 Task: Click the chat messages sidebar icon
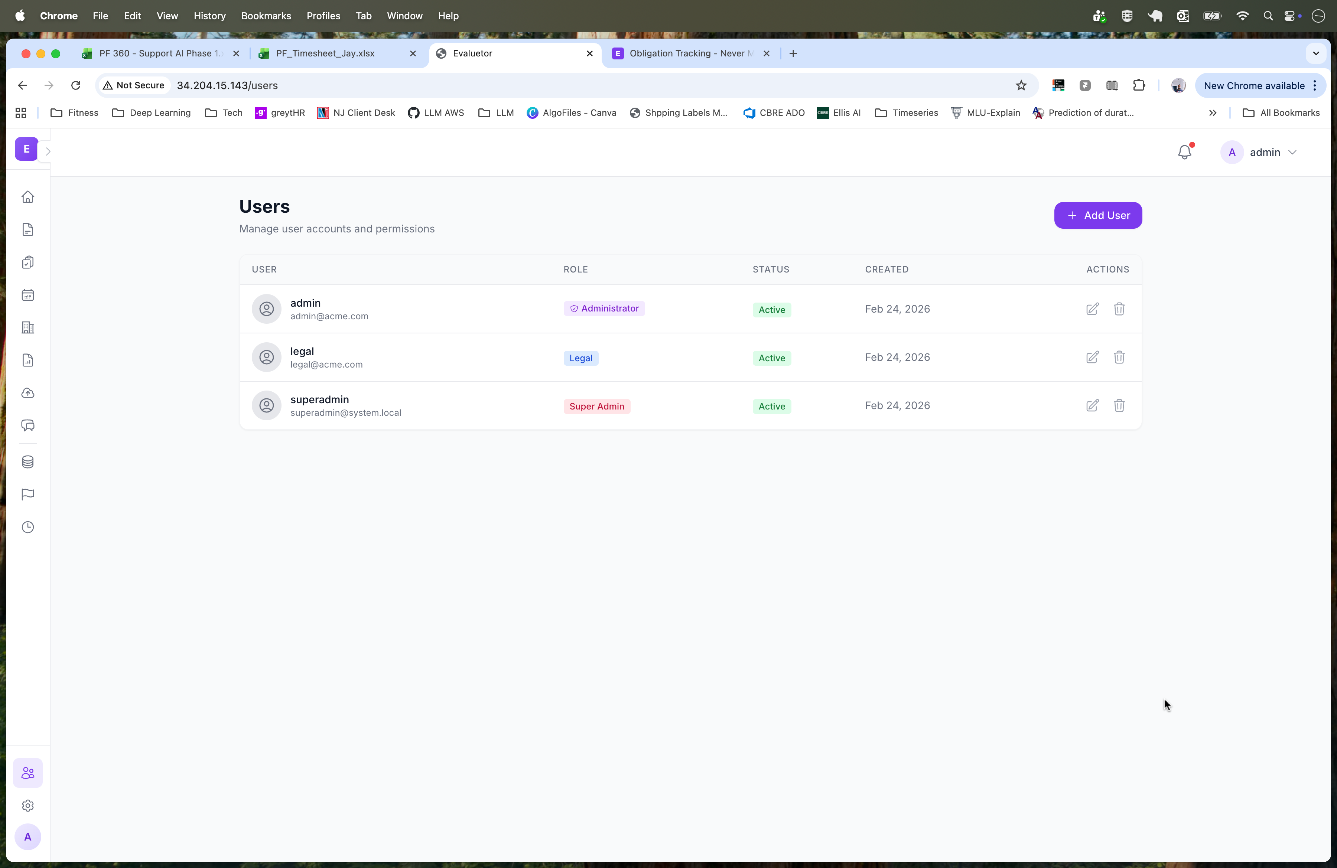[x=28, y=425]
